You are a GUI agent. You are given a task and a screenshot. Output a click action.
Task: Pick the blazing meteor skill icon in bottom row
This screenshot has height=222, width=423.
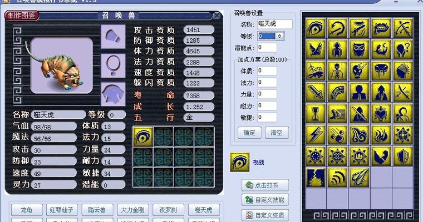[359, 178]
